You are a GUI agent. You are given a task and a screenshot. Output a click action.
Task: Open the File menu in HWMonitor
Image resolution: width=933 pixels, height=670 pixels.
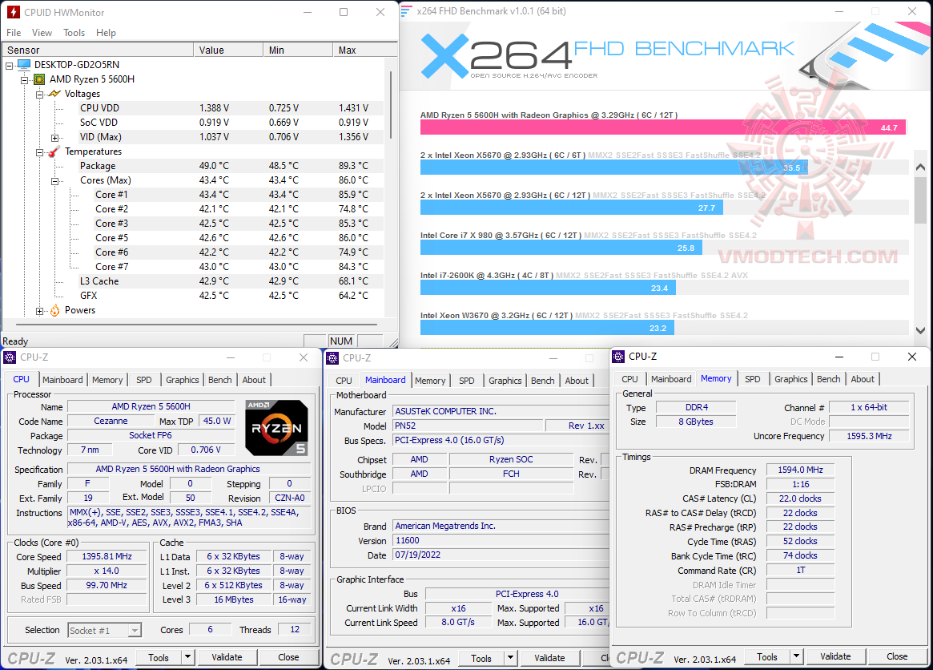pos(14,33)
